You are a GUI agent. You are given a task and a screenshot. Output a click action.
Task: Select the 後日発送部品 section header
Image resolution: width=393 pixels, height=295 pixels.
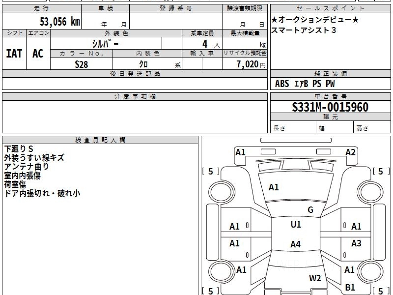135,74
